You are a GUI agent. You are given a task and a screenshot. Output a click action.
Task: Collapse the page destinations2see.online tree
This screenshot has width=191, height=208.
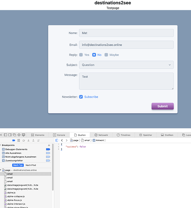[1, 170]
